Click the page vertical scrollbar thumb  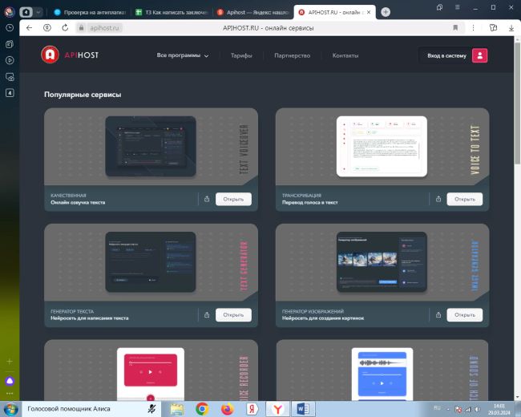517,103
